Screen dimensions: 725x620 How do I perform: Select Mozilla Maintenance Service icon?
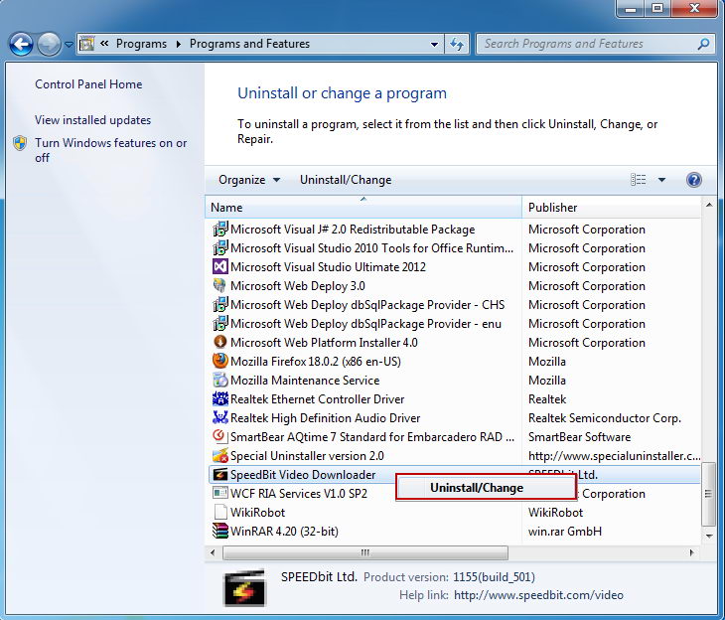click(220, 381)
